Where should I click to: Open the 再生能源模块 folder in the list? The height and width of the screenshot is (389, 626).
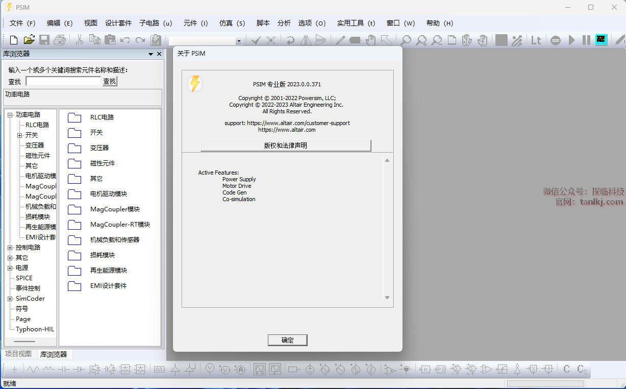(x=97, y=271)
